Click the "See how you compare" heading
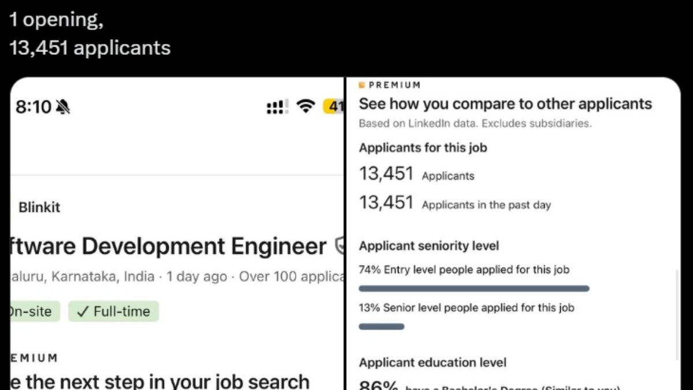The image size is (693, 390). pyautogui.click(x=505, y=104)
